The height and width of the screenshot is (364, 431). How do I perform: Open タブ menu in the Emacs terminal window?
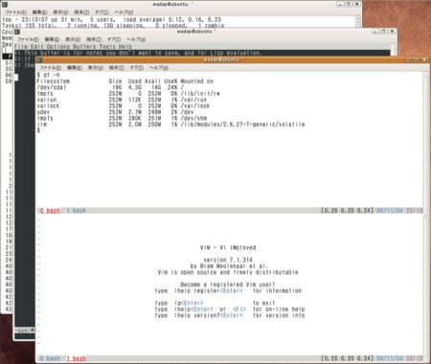coord(114,39)
